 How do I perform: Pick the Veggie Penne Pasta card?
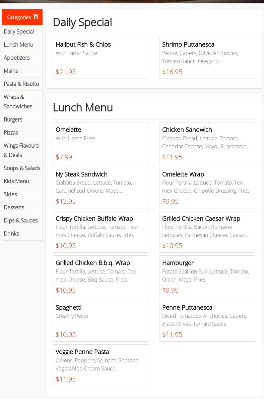101,365
